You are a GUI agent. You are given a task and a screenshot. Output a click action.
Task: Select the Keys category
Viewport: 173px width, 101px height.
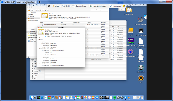coord(31,39)
